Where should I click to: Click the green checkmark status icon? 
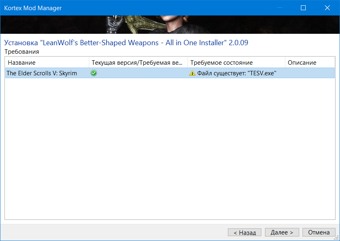[94, 73]
